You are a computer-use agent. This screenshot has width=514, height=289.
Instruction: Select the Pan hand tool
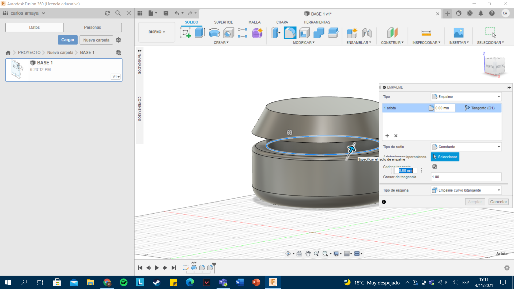[x=308, y=254]
